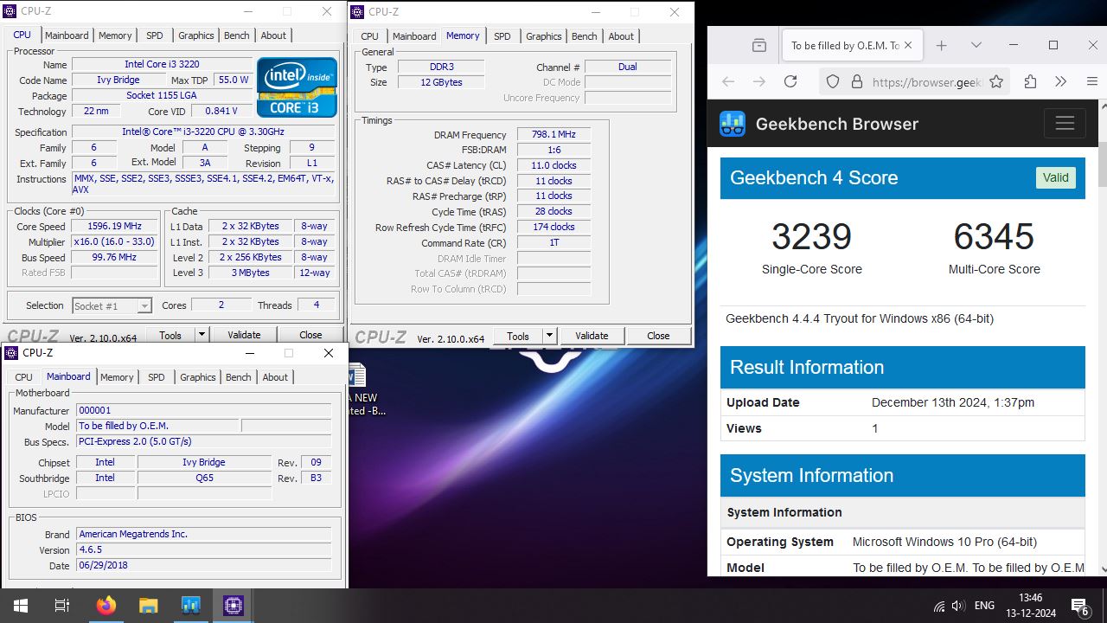Viewport: 1107px width, 623px height.
Task: Expand Tools dropdown arrow in Memory window
Action: [549, 336]
